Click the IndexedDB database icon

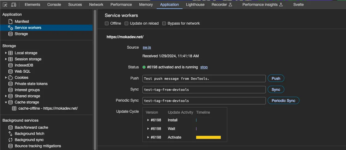pos(10,65)
